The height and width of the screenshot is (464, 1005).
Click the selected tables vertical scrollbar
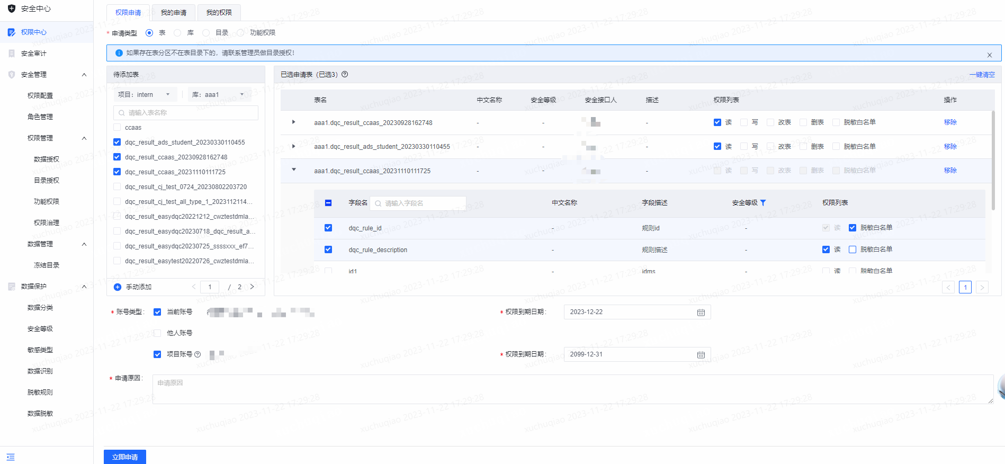pyautogui.click(x=993, y=160)
